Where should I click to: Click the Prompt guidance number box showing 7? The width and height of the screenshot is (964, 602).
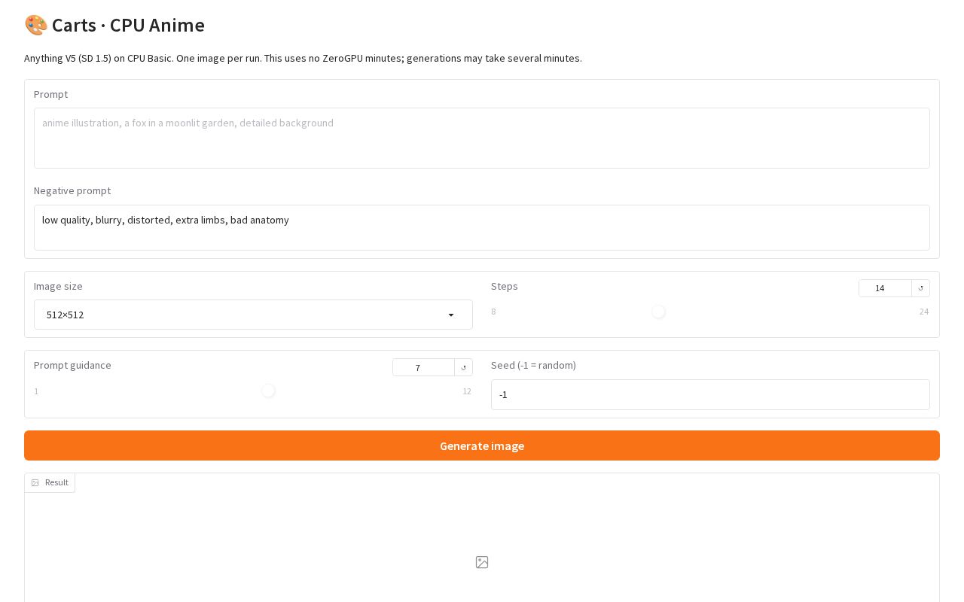pyautogui.click(x=423, y=367)
